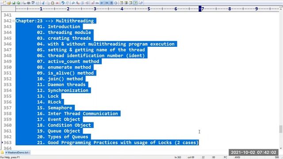Image resolution: width=283 pixels, height=159 pixels.
Task: Click '21. Good Programming Practices' line
Action: pyautogui.click(x=118, y=143)
